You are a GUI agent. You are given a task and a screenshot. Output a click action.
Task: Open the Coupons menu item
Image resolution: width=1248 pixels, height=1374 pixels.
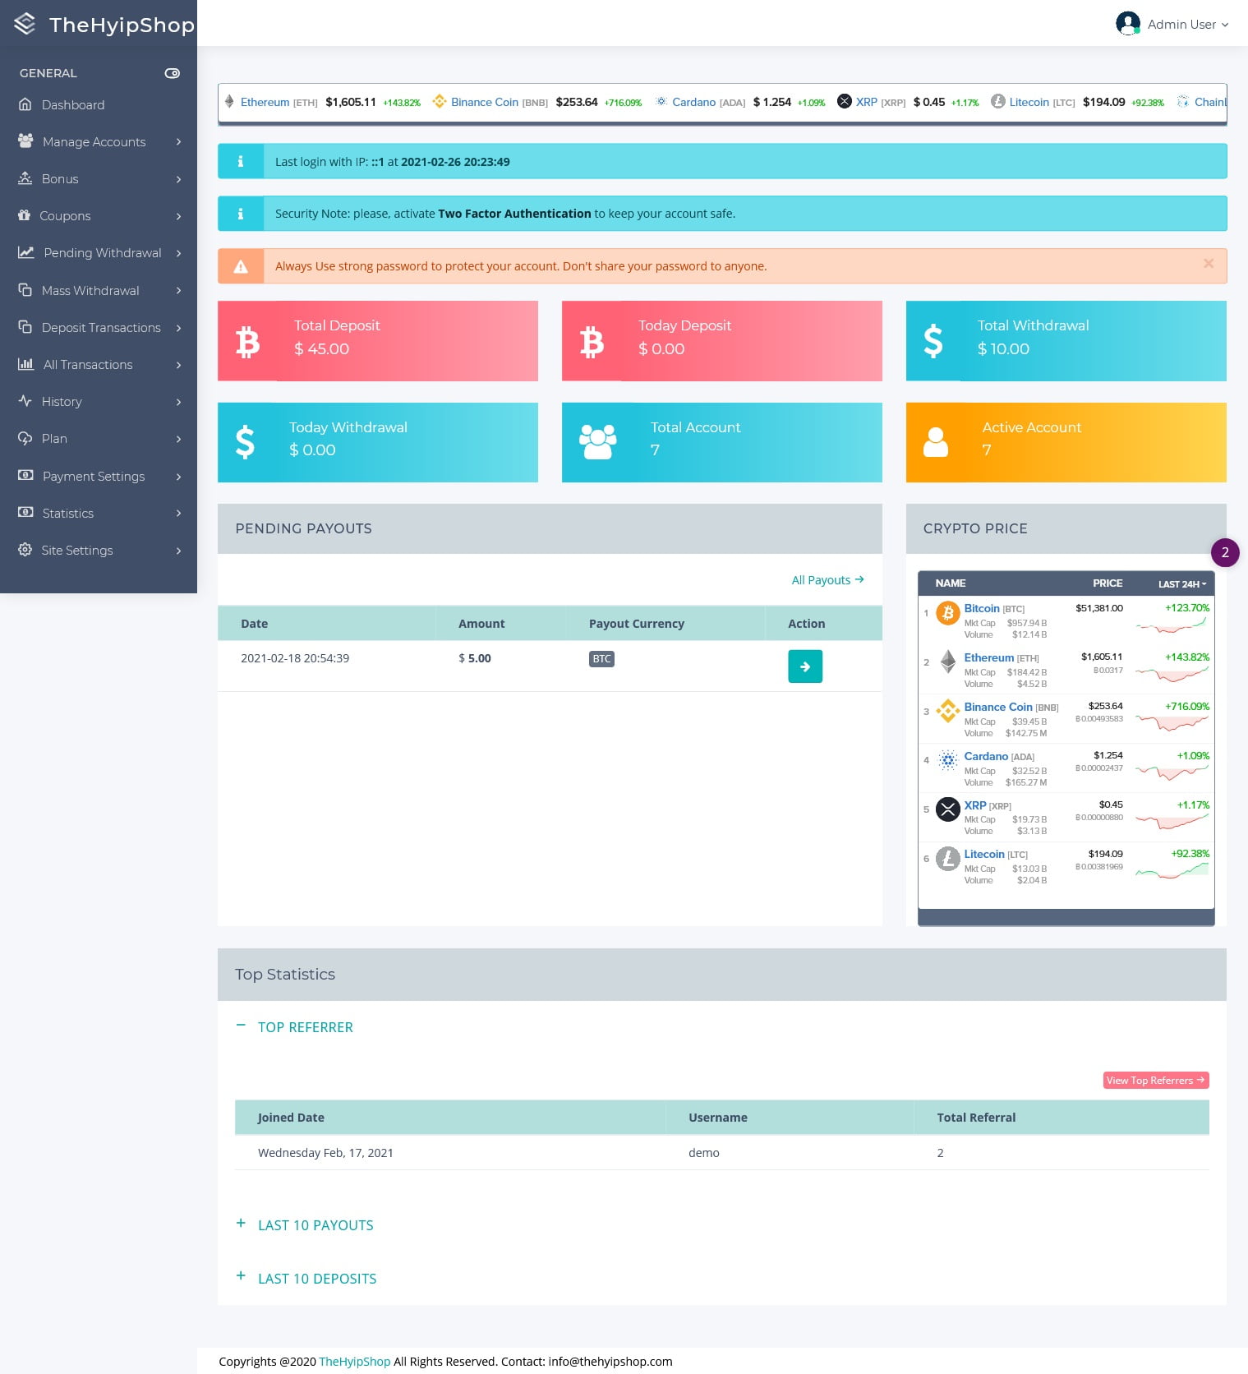[99, 215]
